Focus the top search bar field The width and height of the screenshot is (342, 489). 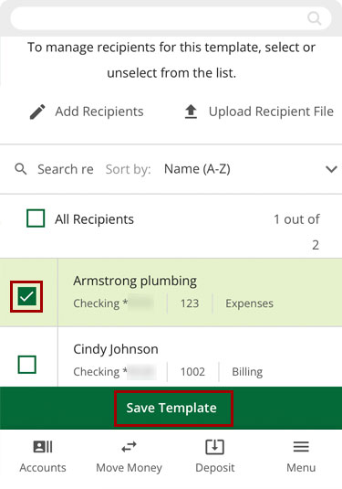pos(171,18)
